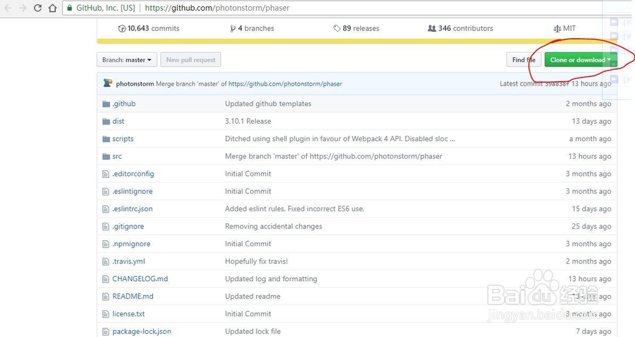View the 346 contributors tab
Viewport: 635px width, 337px height.
[x=460, y=29]
